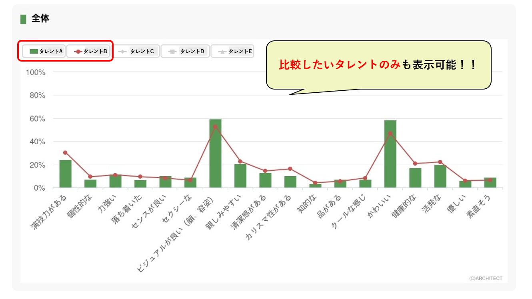Enable タレントC series in legend
This screenshot has height=299, width=532.
point(137,51)
